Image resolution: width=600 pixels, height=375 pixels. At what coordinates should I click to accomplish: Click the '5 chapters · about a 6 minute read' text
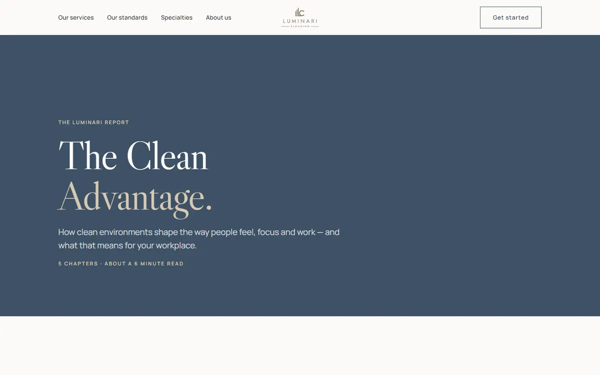pyautogui.click(x=121, y=263)
